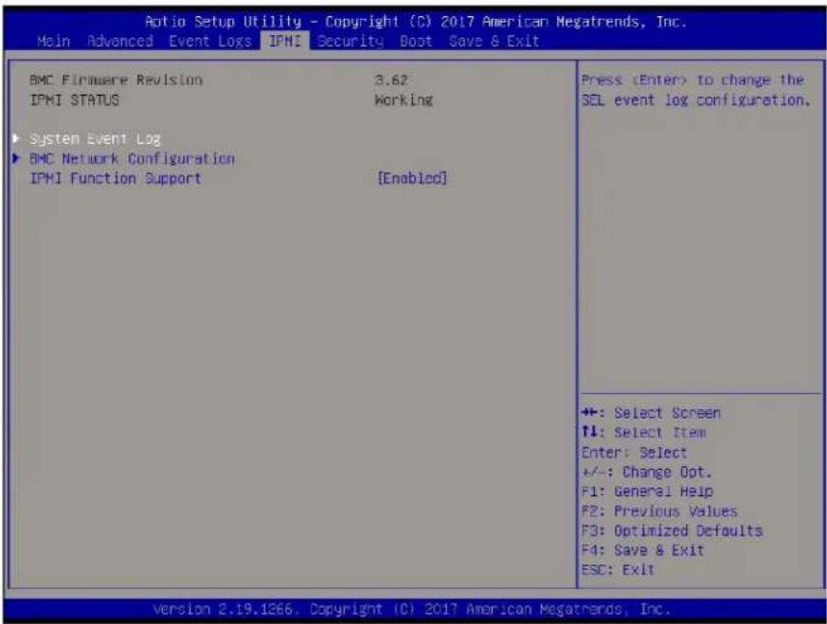Image resolution: width=827 pixels, height=624 pixels.
Task: Click IPMI STATUS label
Action: pyautogui.click(x=75, y=100)
